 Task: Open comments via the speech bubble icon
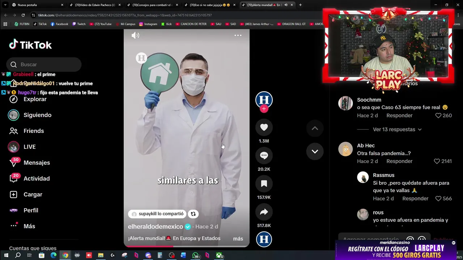tap(264, 156)
